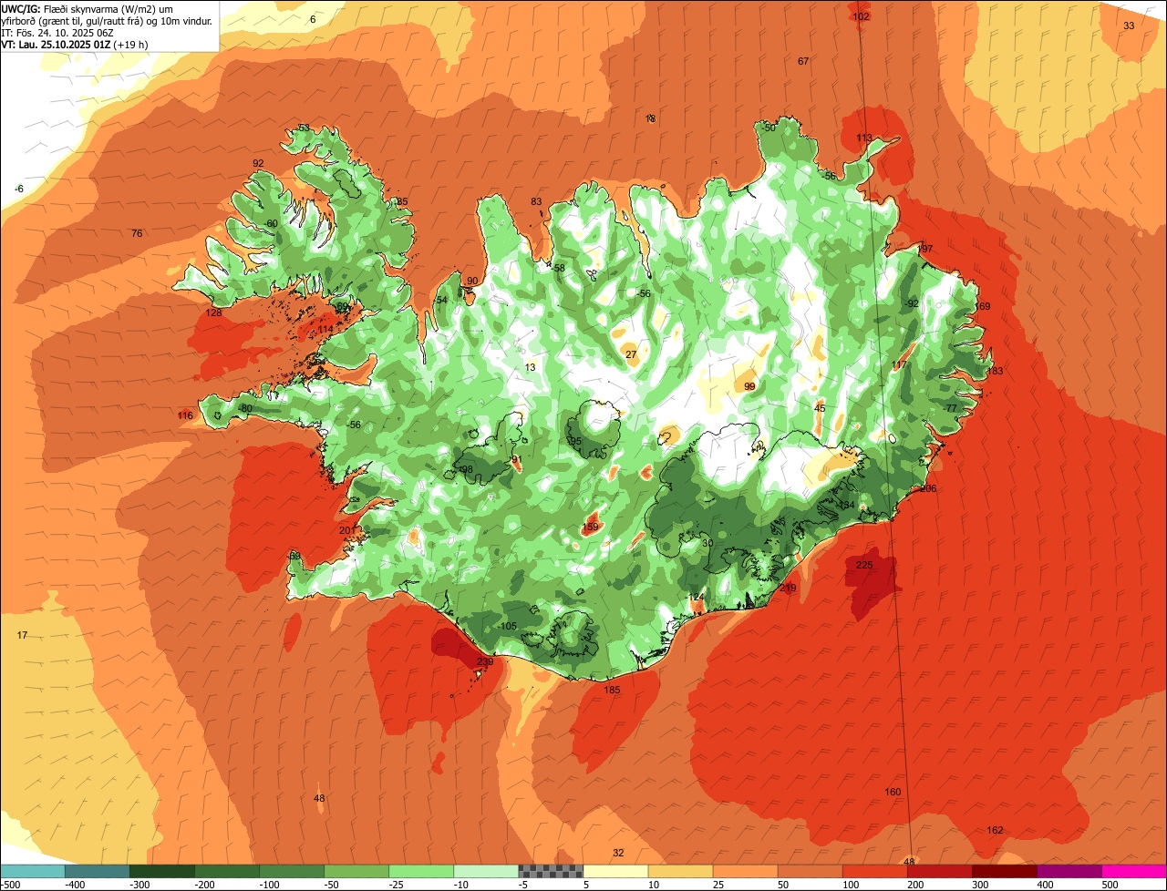Viewport: 1167px width, 891px height.
Task: Click the map value 102
Action: (x=861, y=16)
